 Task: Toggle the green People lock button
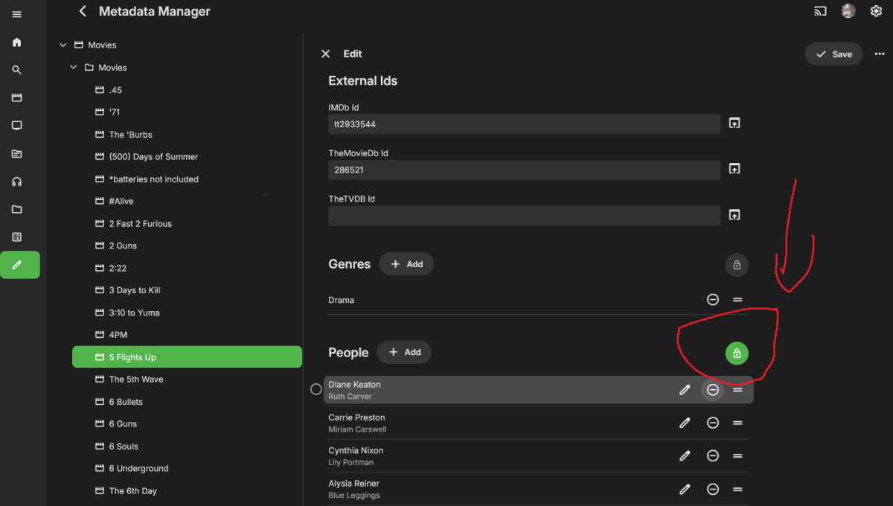[x=737, y=353]
